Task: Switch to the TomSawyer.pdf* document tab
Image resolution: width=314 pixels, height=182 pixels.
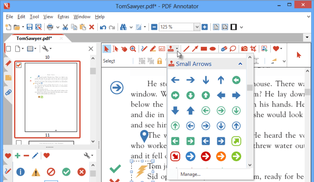Action: [x=34, y=38]
